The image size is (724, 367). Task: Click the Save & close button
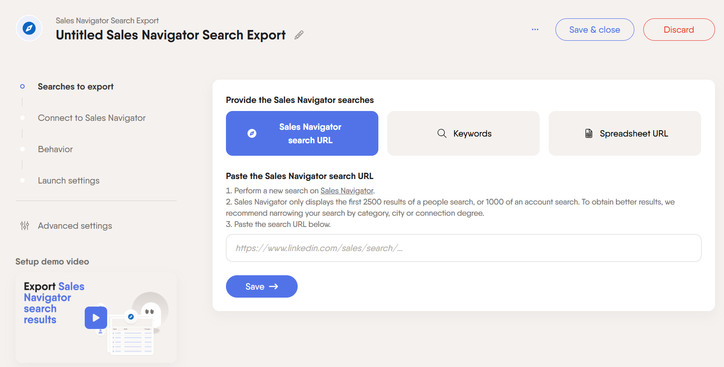(x=594, y=30)
